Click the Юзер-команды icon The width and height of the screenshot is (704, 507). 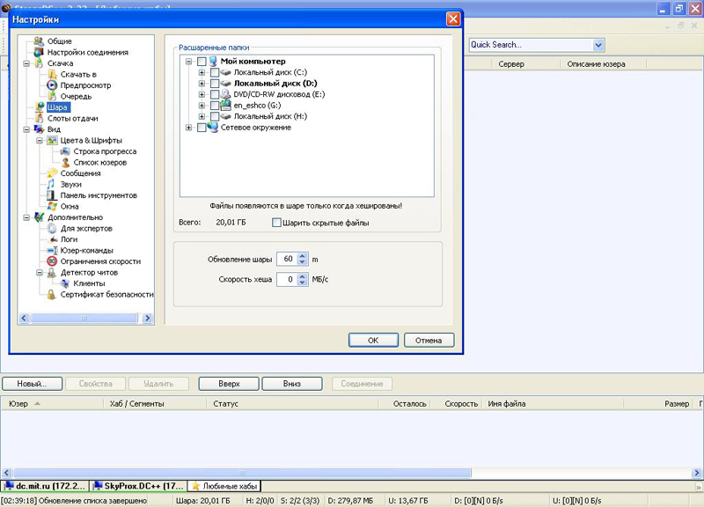point(53,251)
